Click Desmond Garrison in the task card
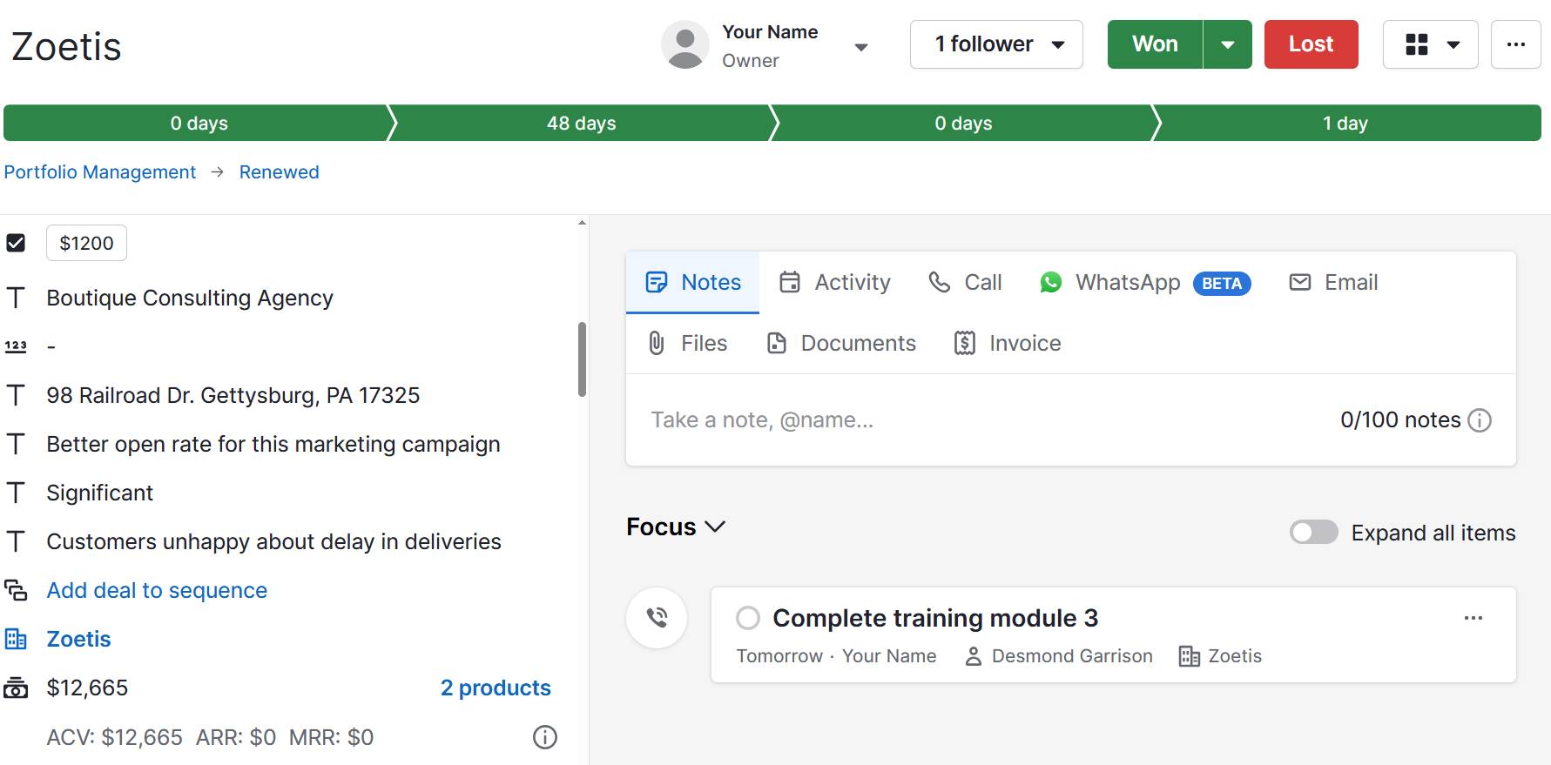Image resolution: width=1551 pixels, height=765 pixels. (x=1072, y=656)
